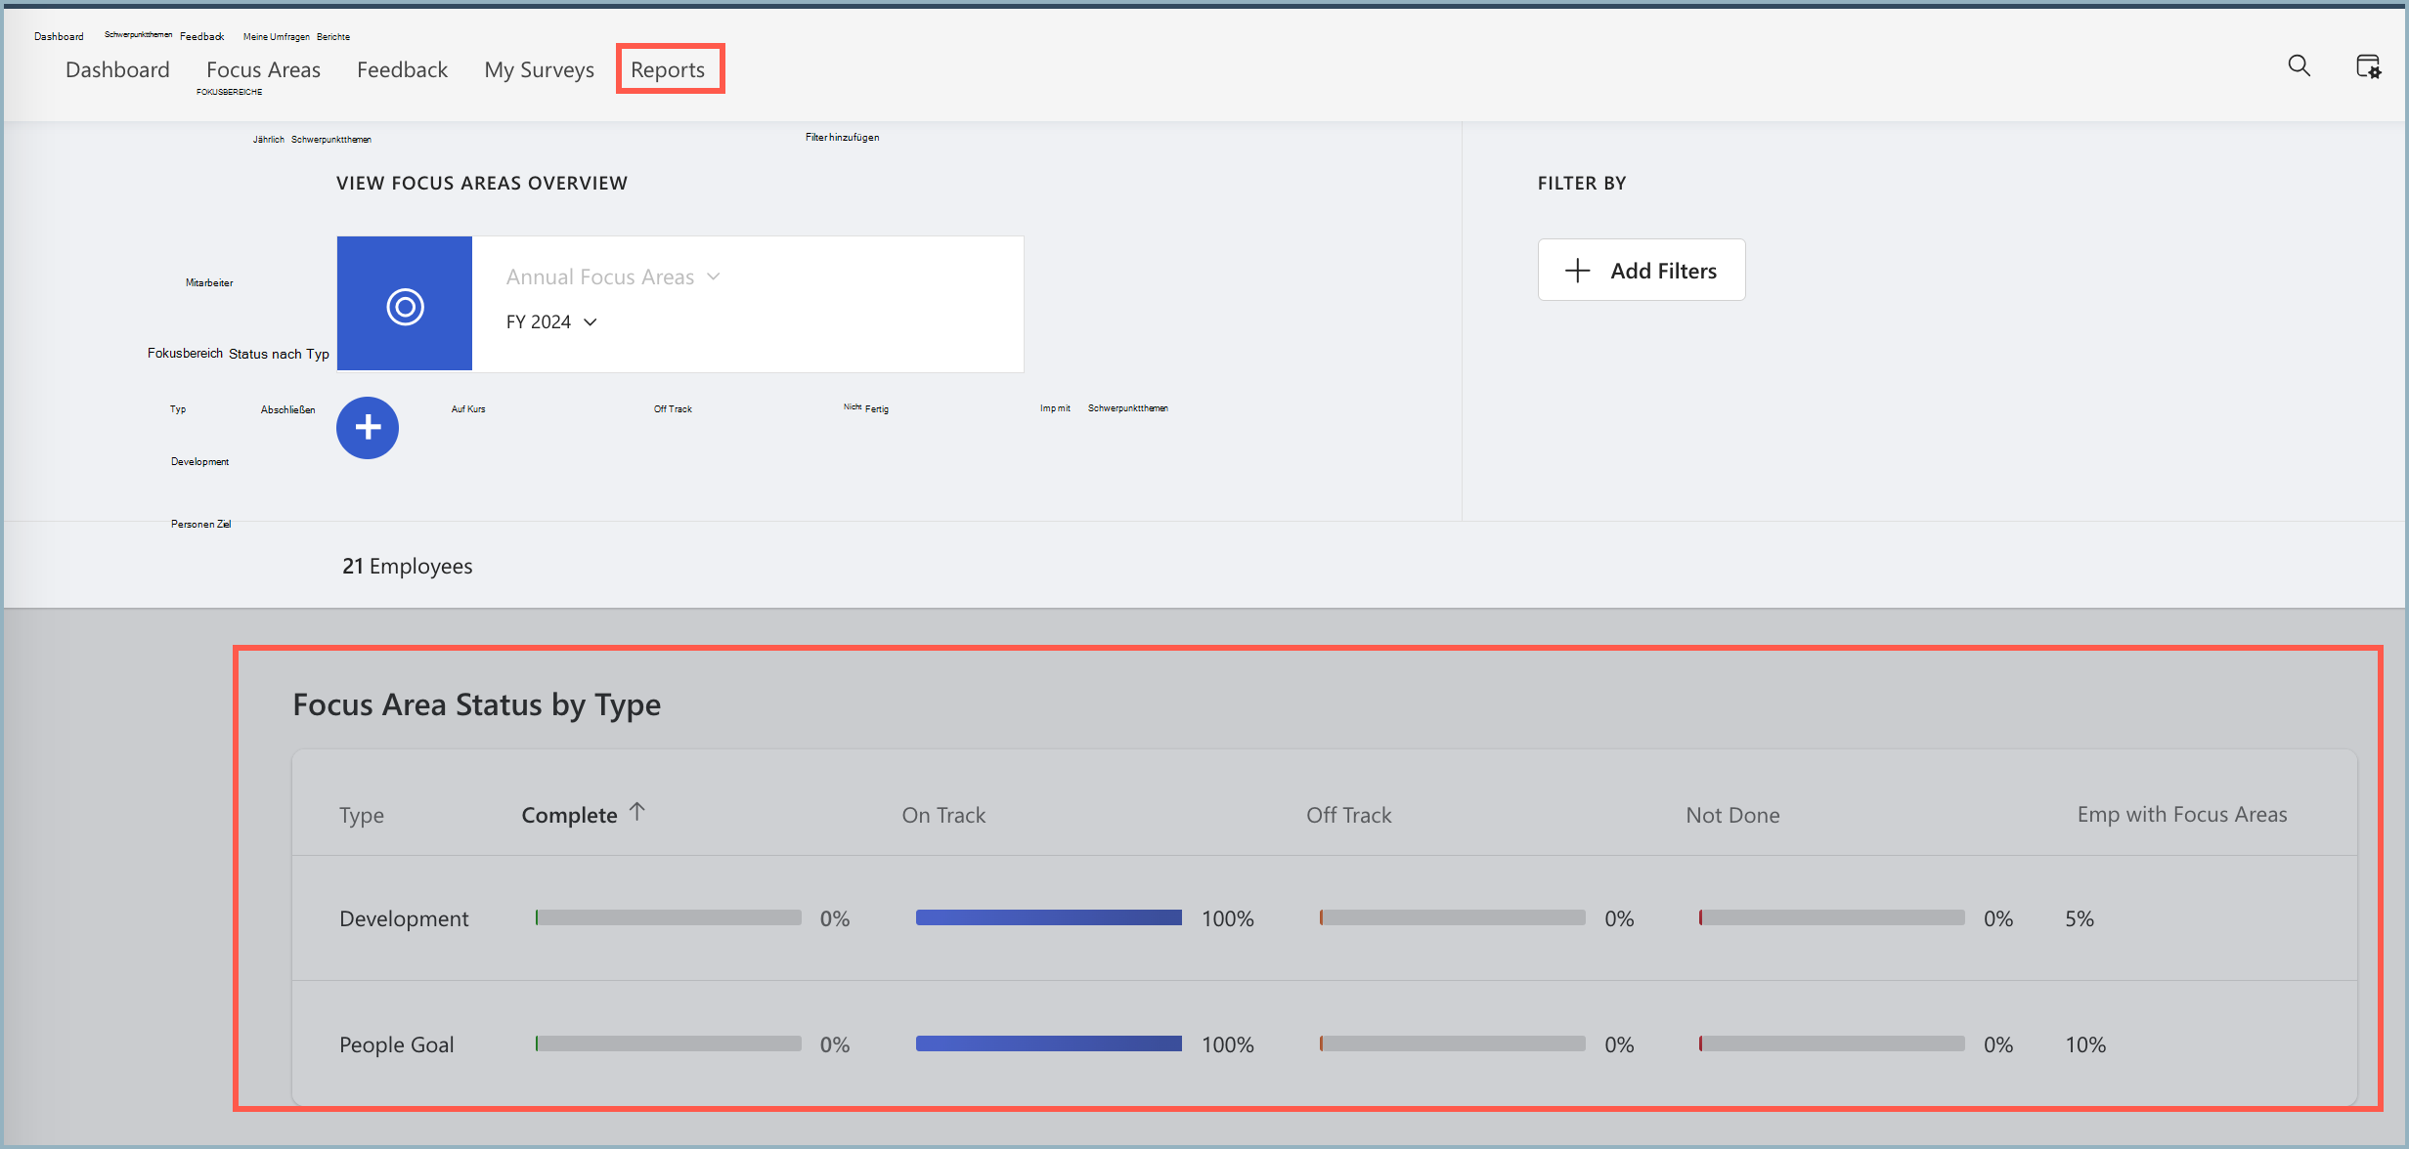Click the Add Filters button
This screenshot has height=1149, width=2409.
(1642, 271)
